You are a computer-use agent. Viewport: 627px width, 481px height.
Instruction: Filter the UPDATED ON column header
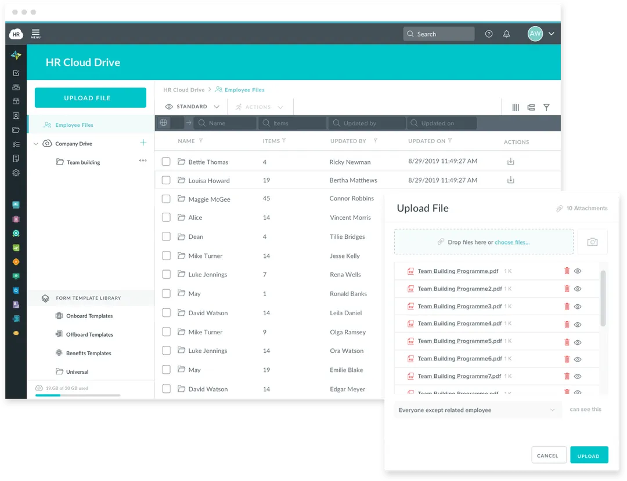point(450,140)
